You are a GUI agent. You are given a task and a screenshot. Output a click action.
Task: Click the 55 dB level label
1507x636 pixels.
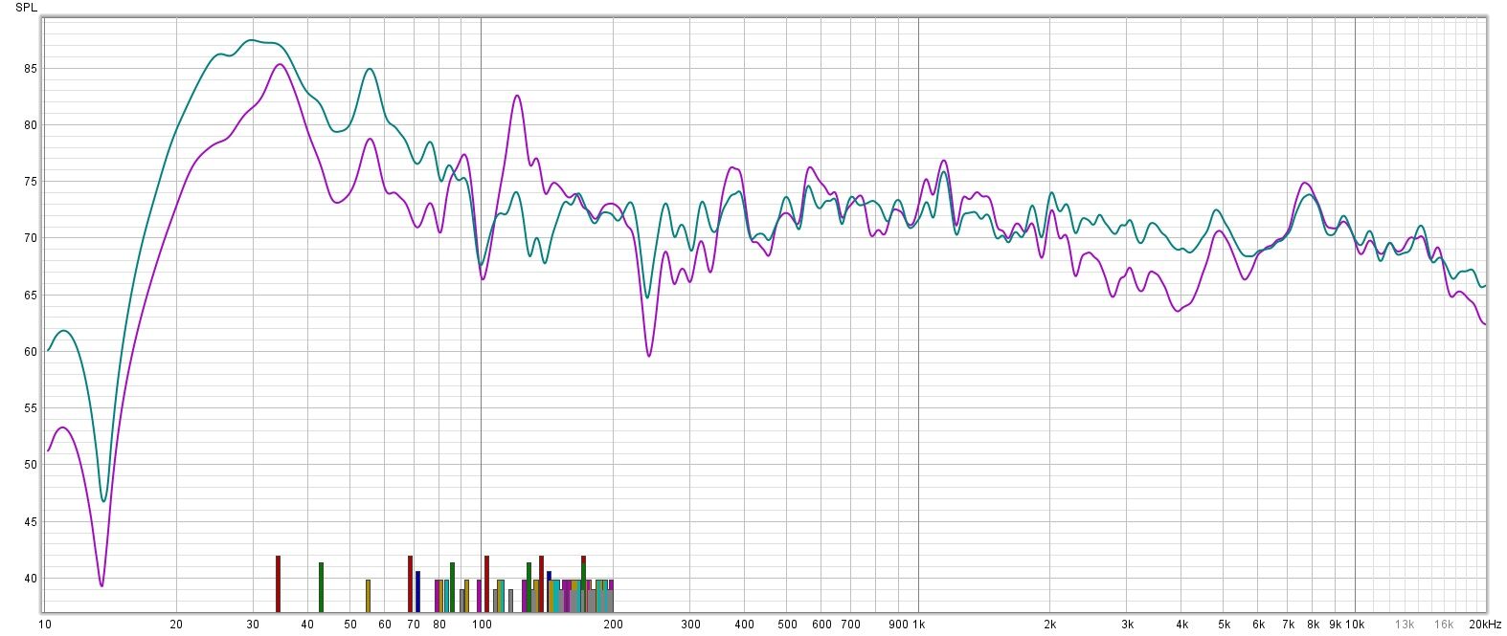(31, 408)
